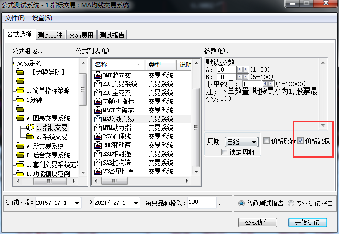The width and height of the screenshot is (339, 234).
Task: Click the parameter B value field
Action: tap(227, 77)
